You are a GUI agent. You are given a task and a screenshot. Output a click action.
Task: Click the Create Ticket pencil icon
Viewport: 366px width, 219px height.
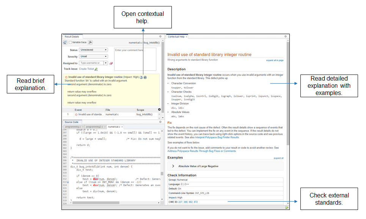tap(96, 69)
